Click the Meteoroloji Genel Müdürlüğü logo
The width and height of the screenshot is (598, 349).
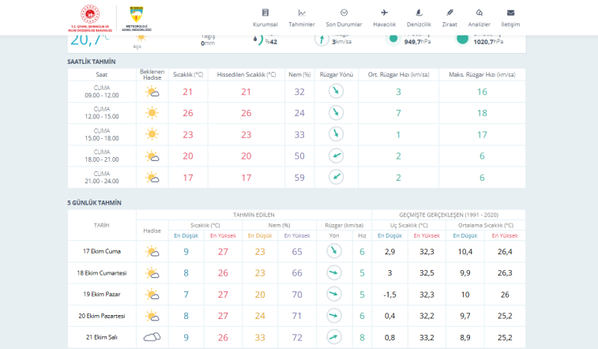(134, 17)
